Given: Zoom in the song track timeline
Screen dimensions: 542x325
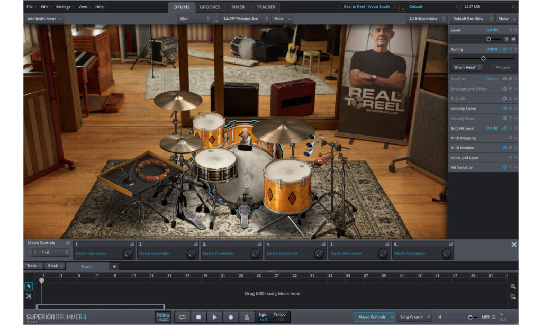Looking at the screenshot, I should (x=513, y=286).
